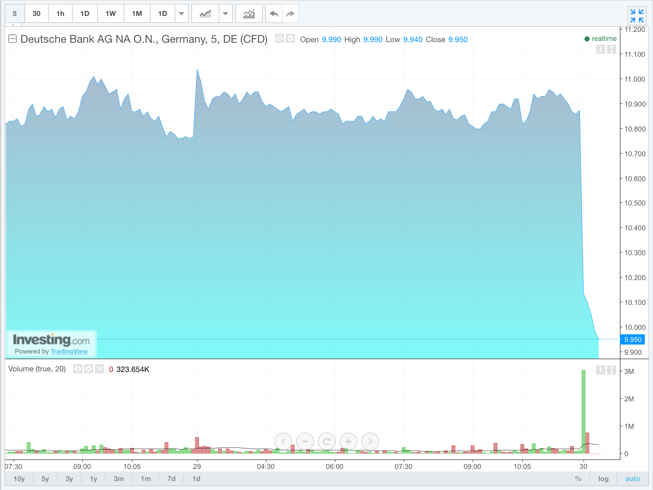Open the indicators icon
Viewport: 653px width, 490px height.
(249, 14)
